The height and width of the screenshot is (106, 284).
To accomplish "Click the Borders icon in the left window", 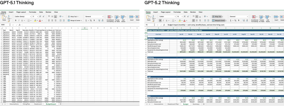I will (x=29, y=20).
